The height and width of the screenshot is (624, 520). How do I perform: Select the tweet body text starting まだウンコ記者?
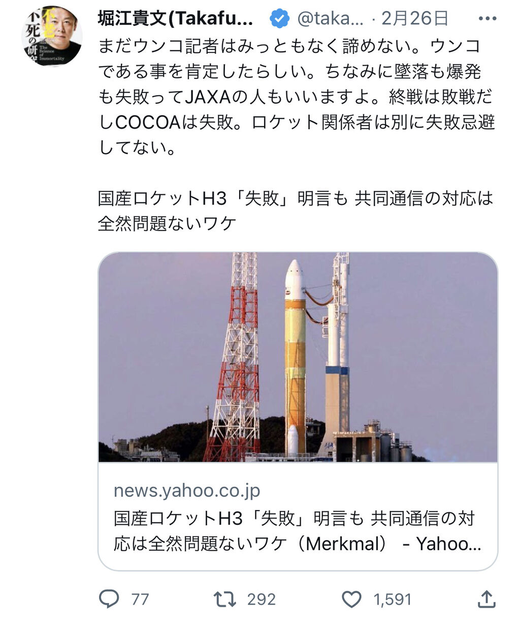point(296,97)
